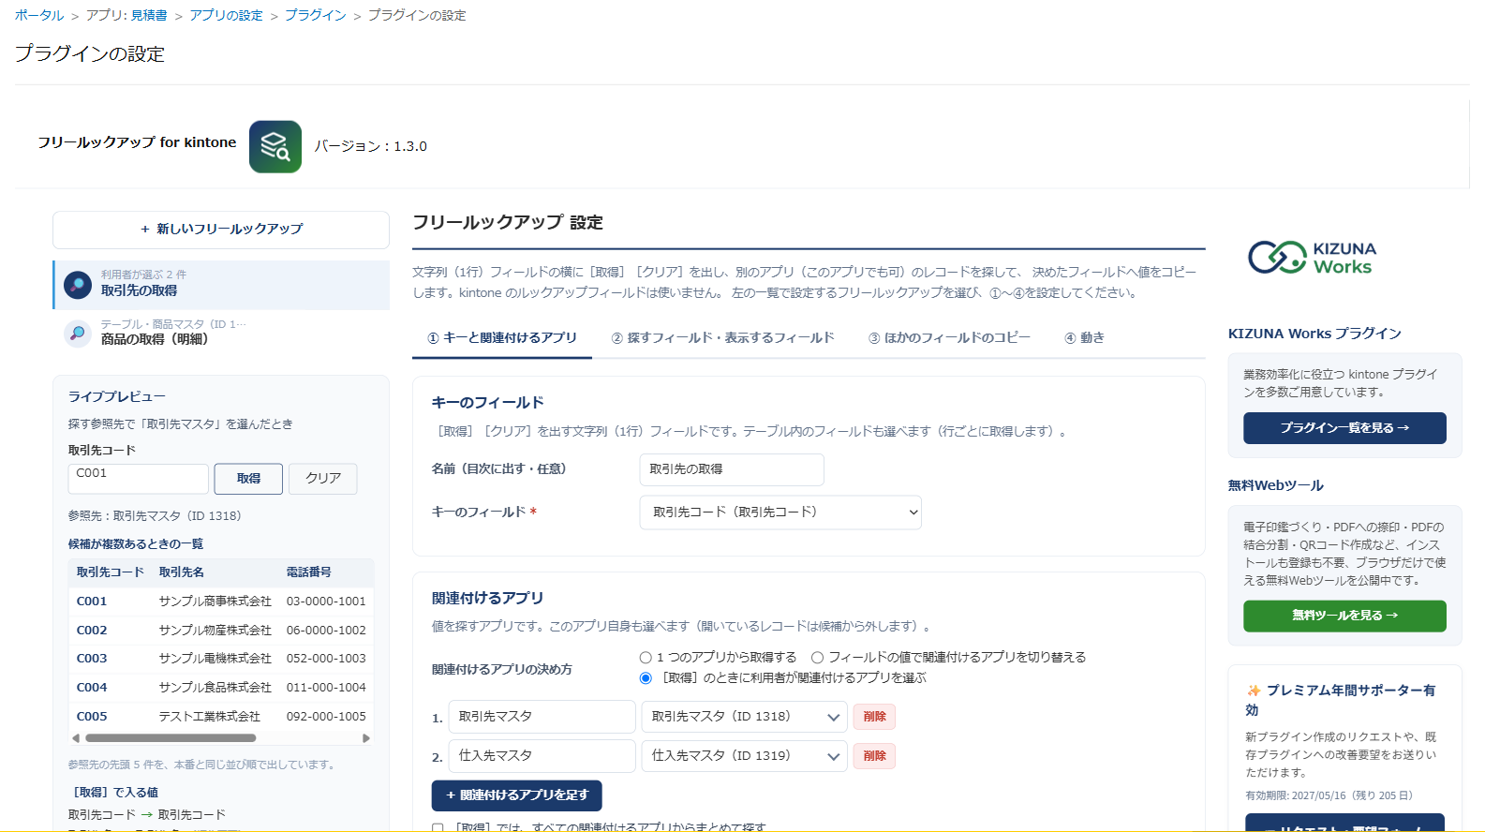Screen dimensions: 1485x832
Task: Toggle the すべての関連付けるアプリからまとめて探す checkbox
Action: pyautogui.click(x=438, y=828)
